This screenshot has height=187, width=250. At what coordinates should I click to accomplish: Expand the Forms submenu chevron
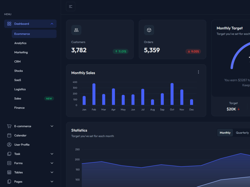tap(52, 163)
